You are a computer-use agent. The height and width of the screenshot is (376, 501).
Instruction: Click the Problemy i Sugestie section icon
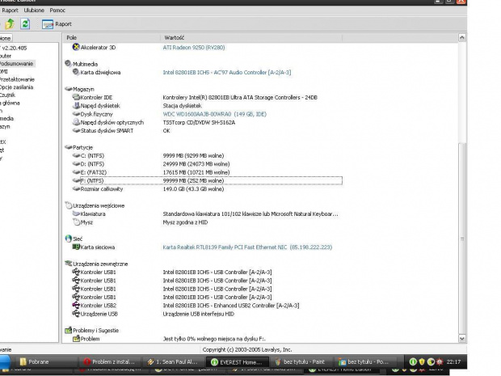tap(68, 330)
